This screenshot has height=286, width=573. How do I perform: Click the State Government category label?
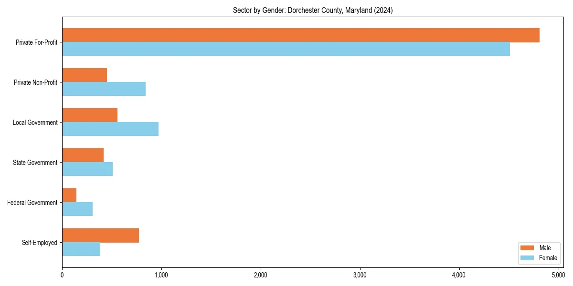pos(35,163)
